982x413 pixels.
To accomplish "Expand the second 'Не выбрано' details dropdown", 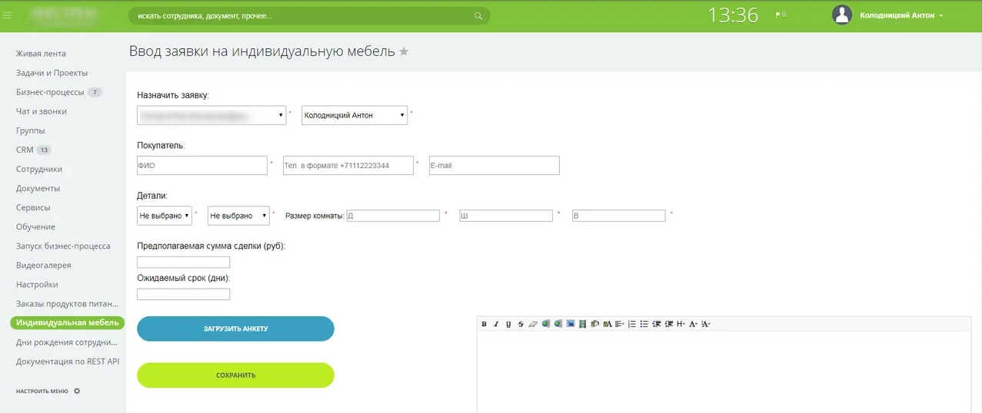I will pyautogui.click(x=239, y=216).
